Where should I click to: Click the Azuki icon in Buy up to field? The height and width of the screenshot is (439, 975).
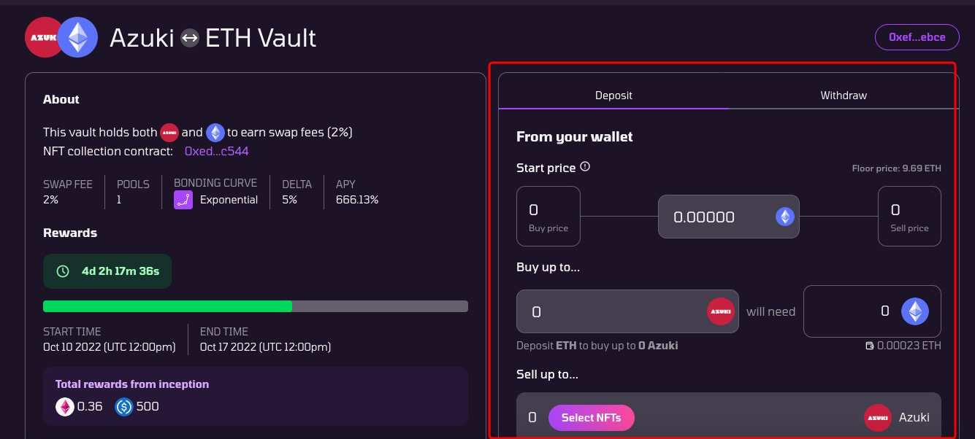[720, 311]
